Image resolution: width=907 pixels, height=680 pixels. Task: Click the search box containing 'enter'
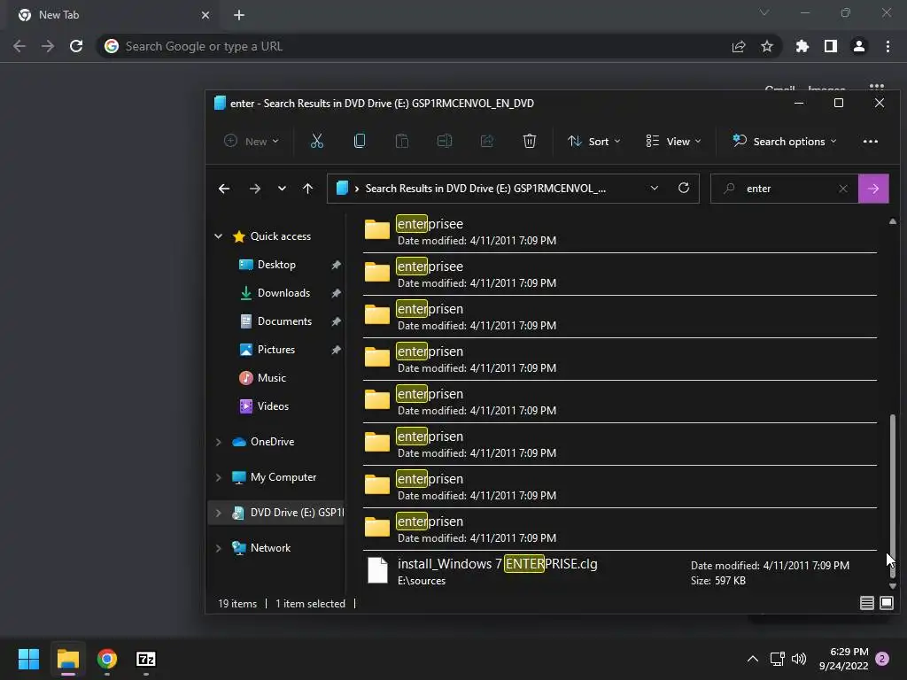click(784, 189)
